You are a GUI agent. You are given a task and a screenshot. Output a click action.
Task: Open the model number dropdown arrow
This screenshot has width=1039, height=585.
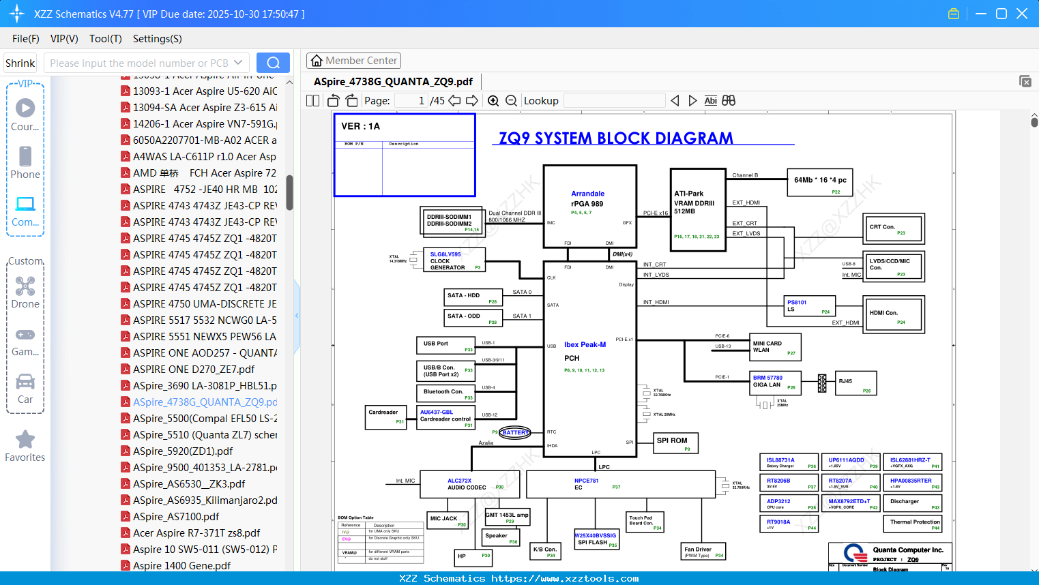point(238,63)
